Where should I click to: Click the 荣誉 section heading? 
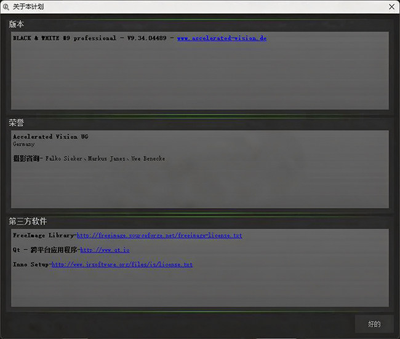click(17, 123)
